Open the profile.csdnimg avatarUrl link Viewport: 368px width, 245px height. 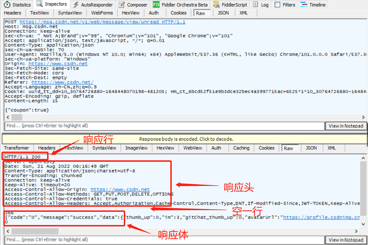pyautogui.click(x=321, y=217)
